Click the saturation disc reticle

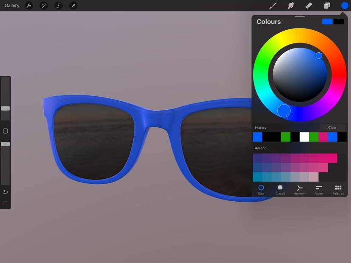tap(319, 55)
